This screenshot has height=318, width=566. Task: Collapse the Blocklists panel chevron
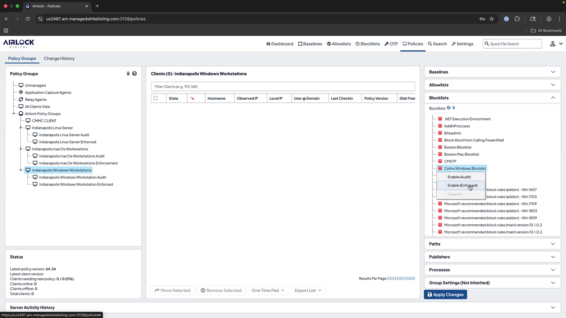point(553,97)
